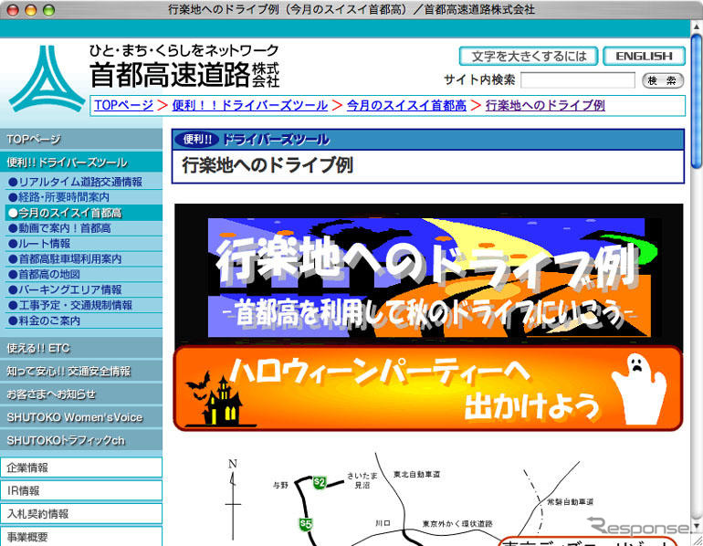
Task: Open 動画で案内!首都高 sidebar item
Action: click(x=84, y=228)
